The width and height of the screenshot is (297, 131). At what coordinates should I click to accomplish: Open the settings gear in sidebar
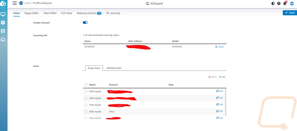(x=3, y=23)
